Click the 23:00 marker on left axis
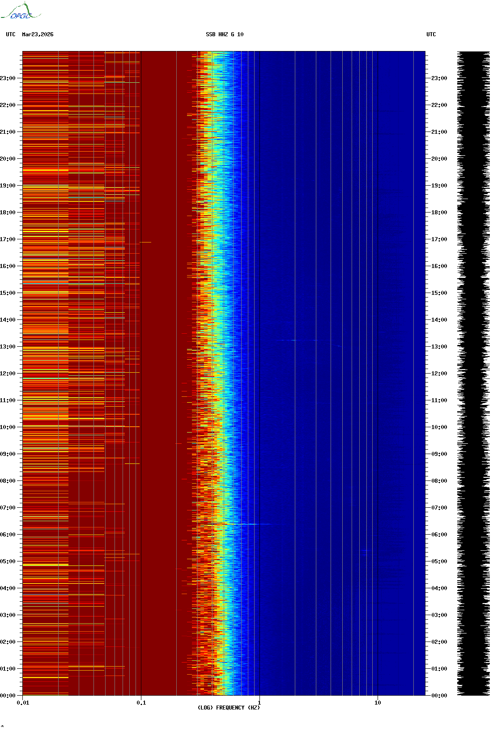This screenshot has width=493, height=731. [8, 78]
